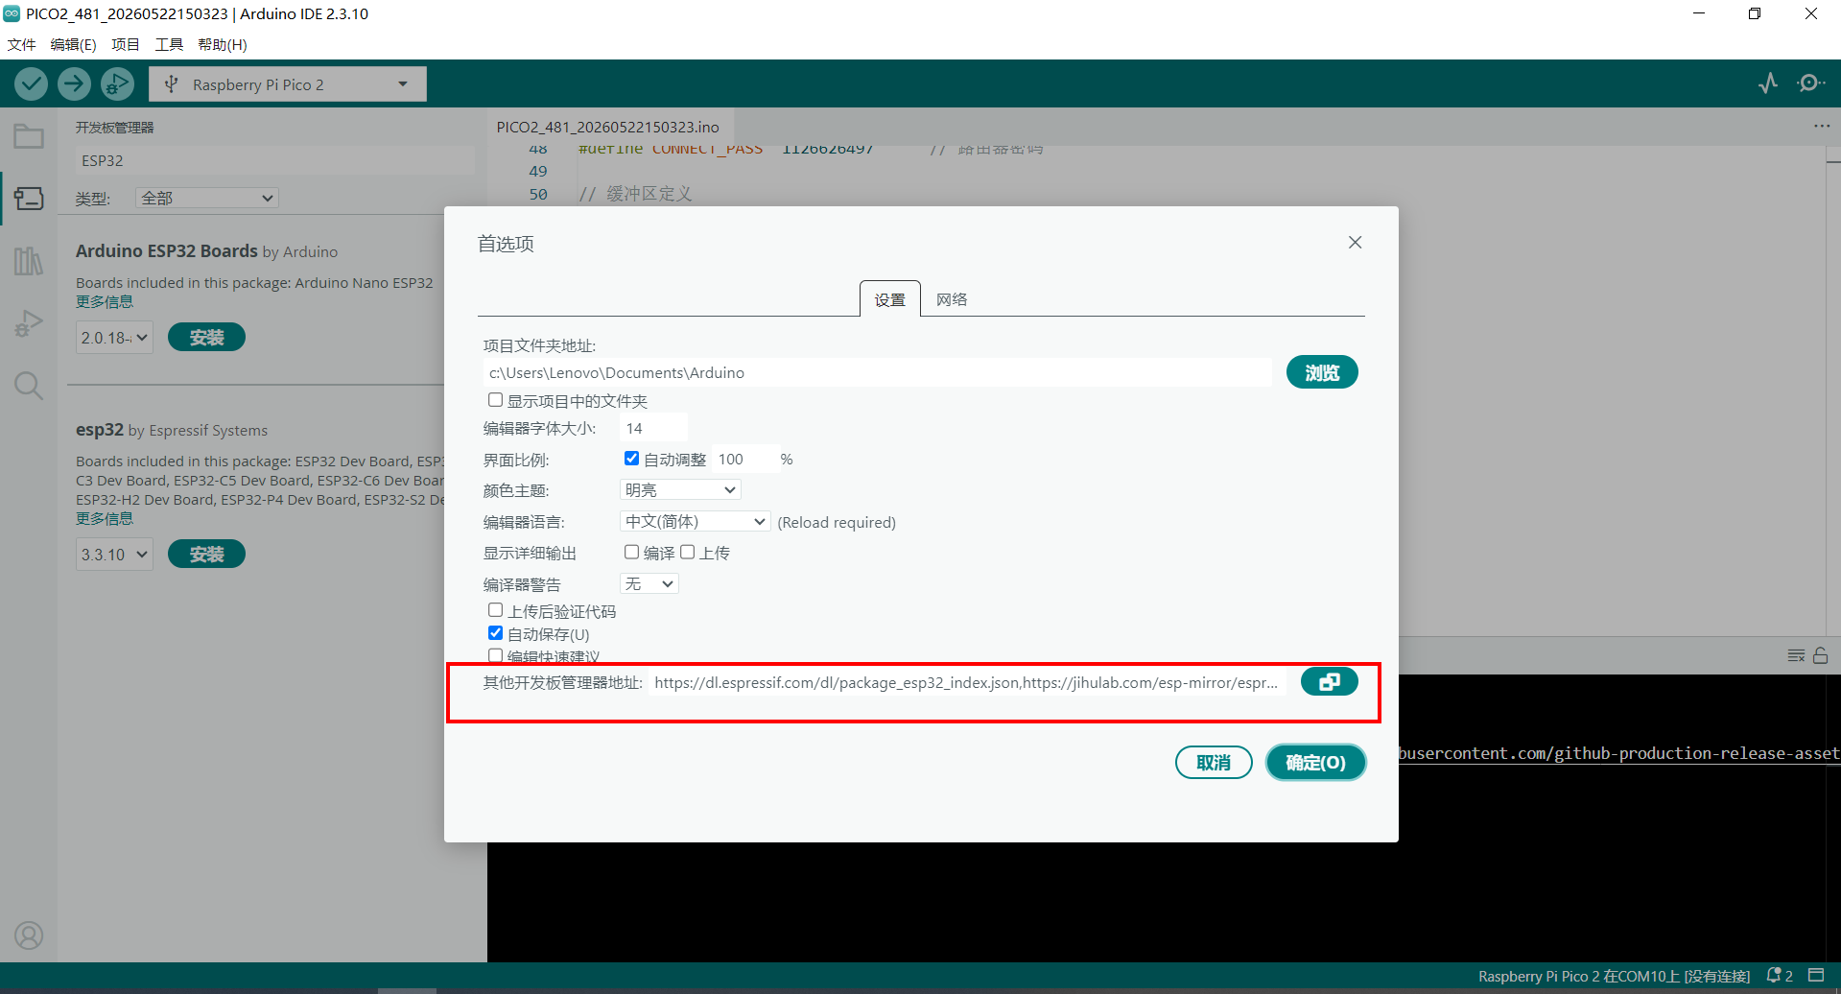Image resolution: width=1841 pixels, height=994 pixels.
Task: Open Arduino ESP32 Boards version 2.0.18 dropdown
Action: 114,338
